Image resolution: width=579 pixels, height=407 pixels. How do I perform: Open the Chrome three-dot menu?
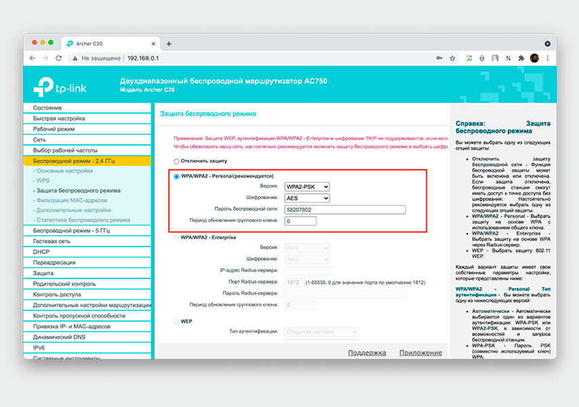(x=548, y=58)
